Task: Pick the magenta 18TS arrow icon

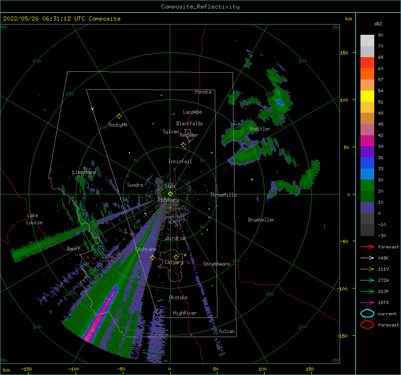Action: (367, 303)
